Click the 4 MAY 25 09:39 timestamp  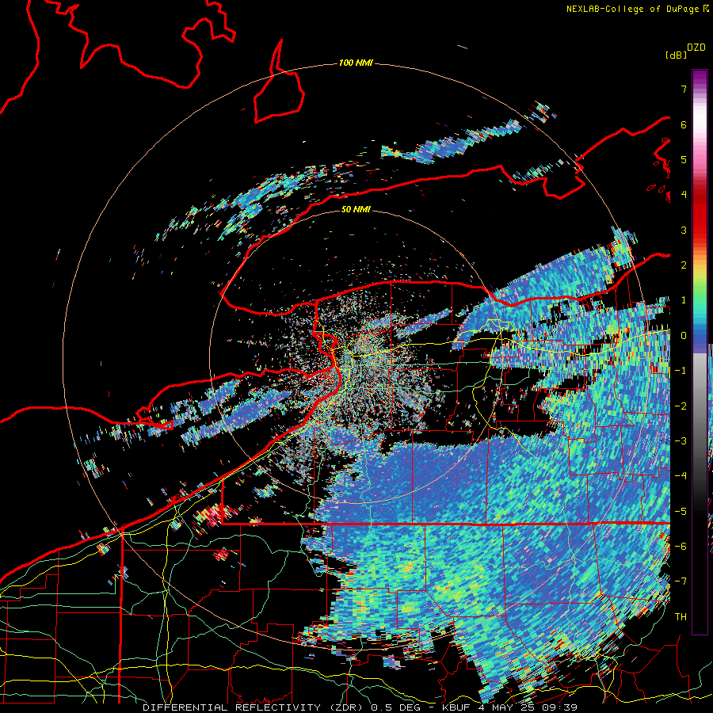click(528, 707)
